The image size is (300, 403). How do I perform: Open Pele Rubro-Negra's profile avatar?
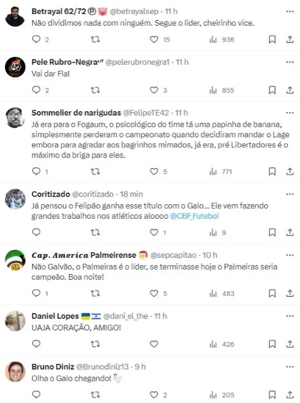[x=15, y=67]
